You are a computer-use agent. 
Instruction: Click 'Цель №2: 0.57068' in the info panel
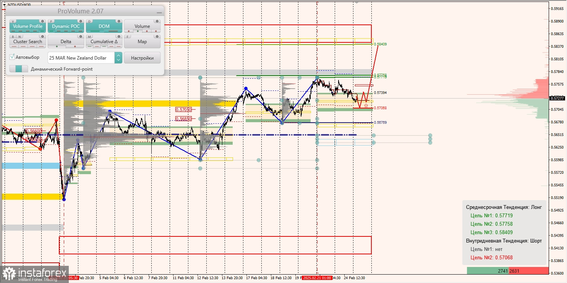click(492, 257)
